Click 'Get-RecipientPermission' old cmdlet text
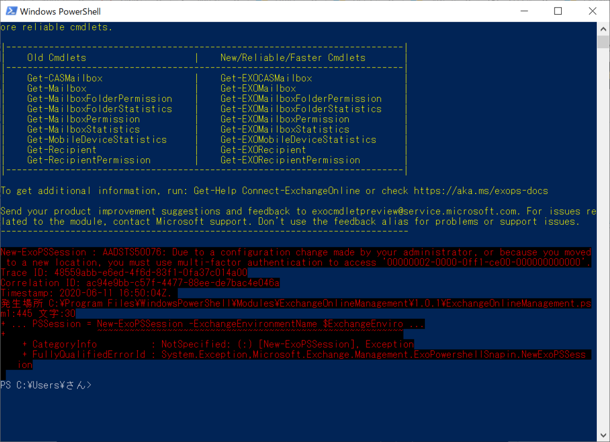The image size is (610, 442). [89, 160]
